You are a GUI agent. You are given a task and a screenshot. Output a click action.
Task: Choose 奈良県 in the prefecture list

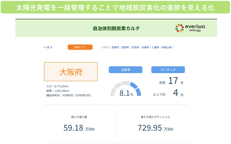pyautogui.click(x=135, y=47)
